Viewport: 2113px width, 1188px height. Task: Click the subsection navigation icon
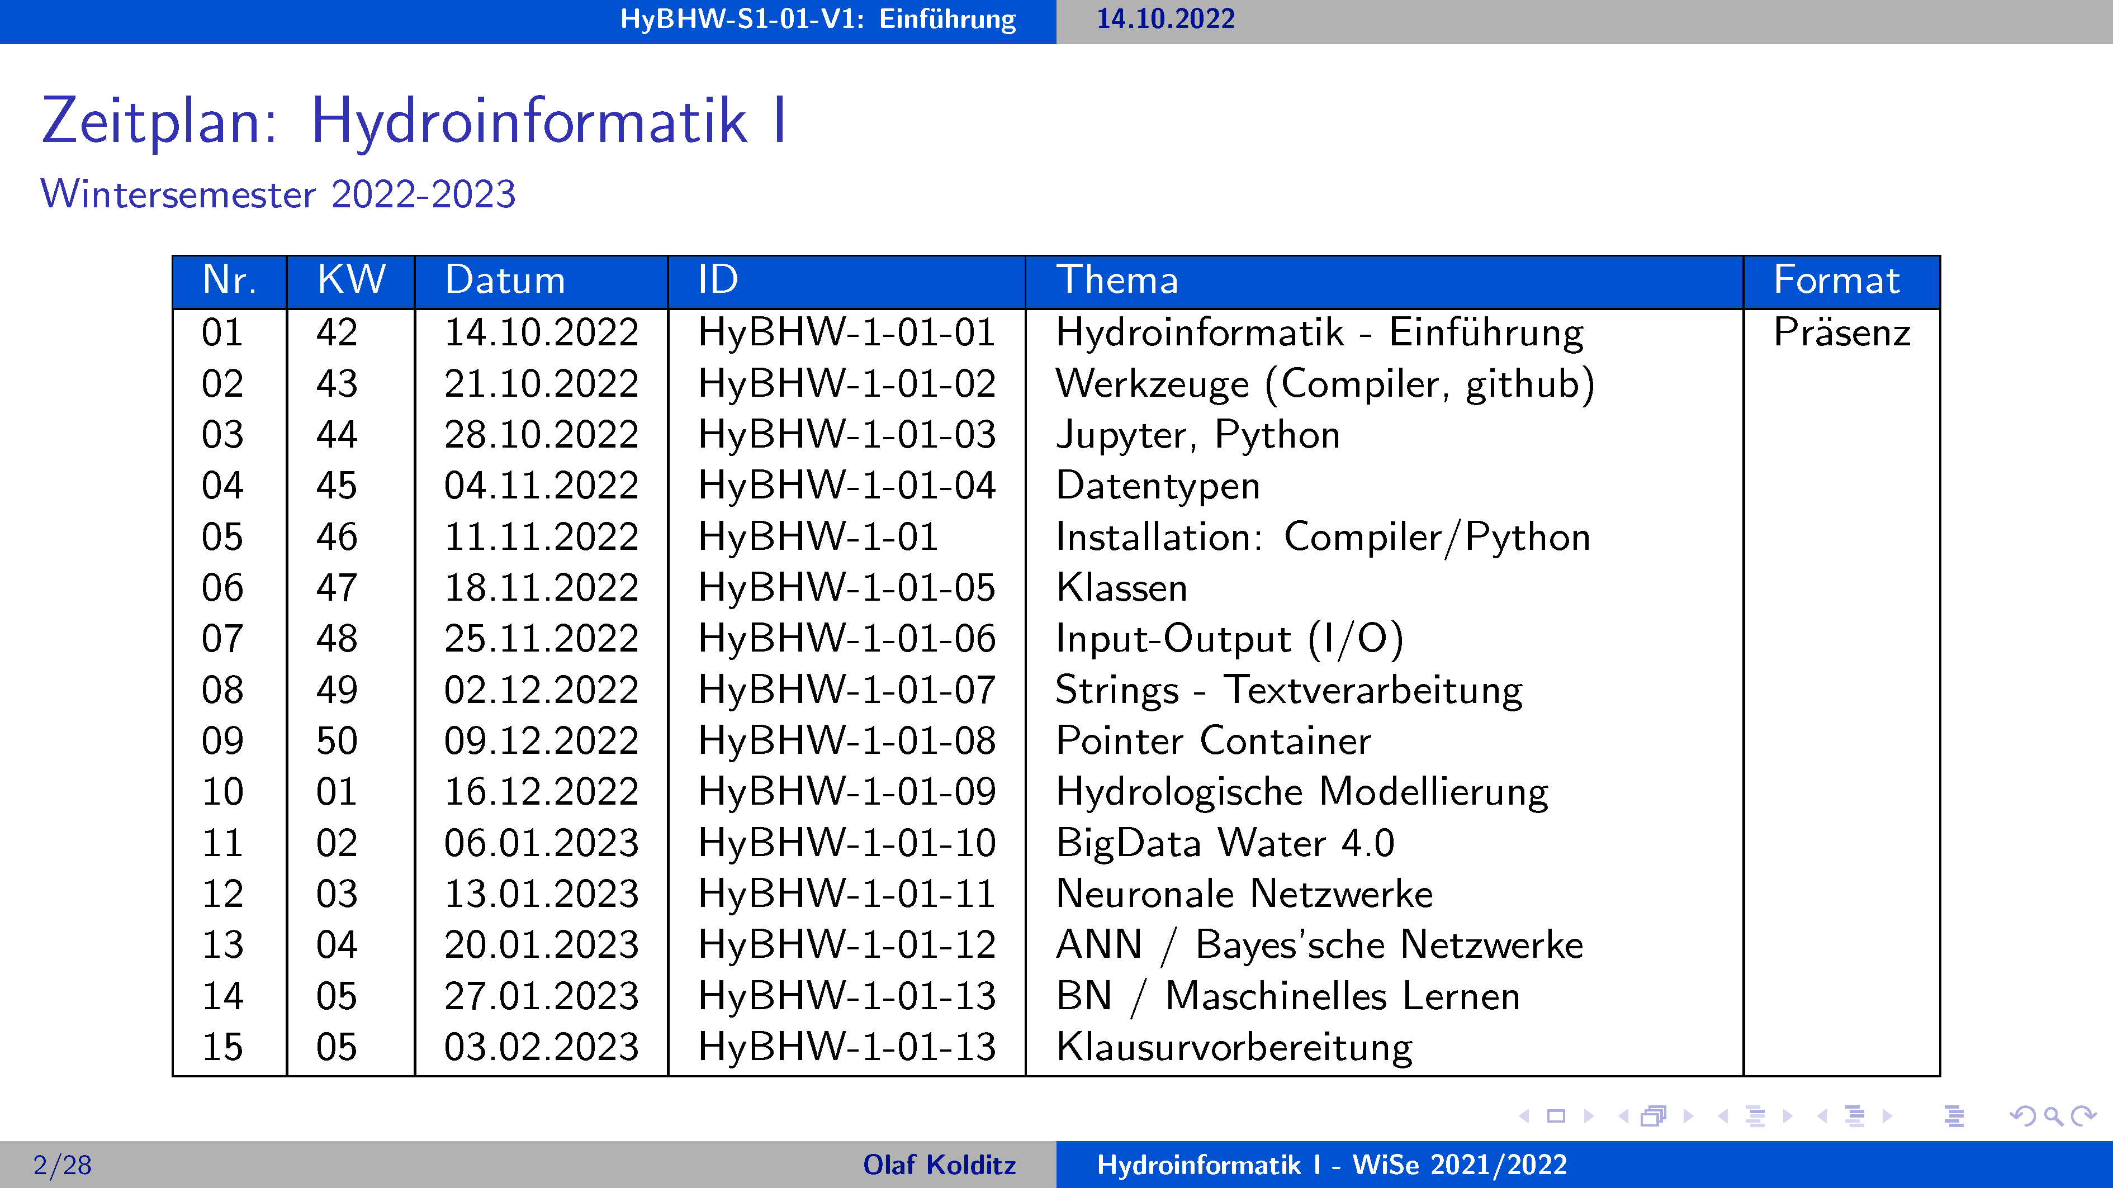pyautogui.click(x=1755, y=1116)
